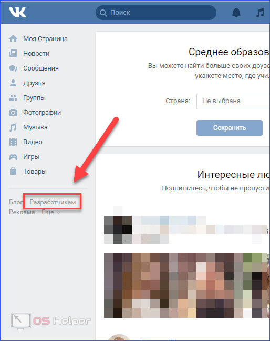Click the pixelated avatar in Интересные люди
The height and width of the screenshot is (341, 270).
(118, 229)
